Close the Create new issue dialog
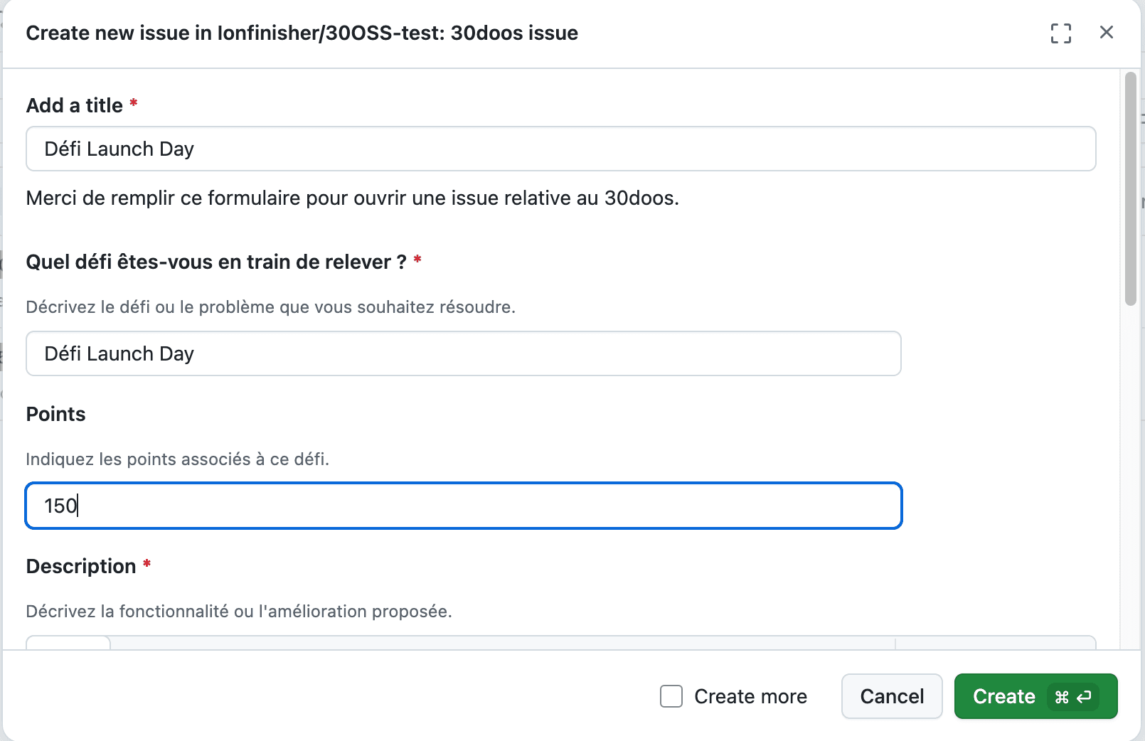The height and width of the screenshot is (741, 1145). tap(1106, 32)
